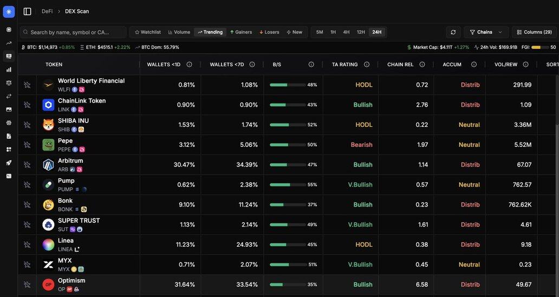Image resolution: width=559 pixels, height=297 pixels.
Task: Select the 12H timeframe
Action: point(361,32)
